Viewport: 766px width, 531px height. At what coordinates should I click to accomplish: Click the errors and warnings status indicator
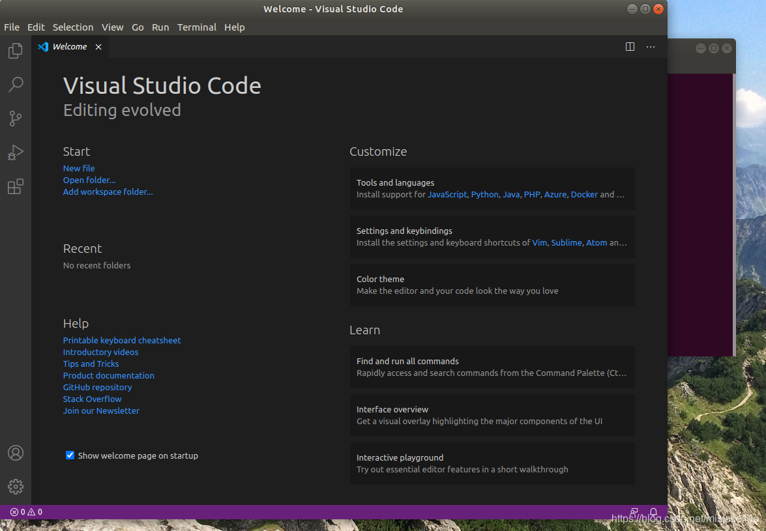(x=26, y=512)
